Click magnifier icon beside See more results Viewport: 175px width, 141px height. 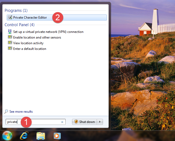click(x=6, y=112)
